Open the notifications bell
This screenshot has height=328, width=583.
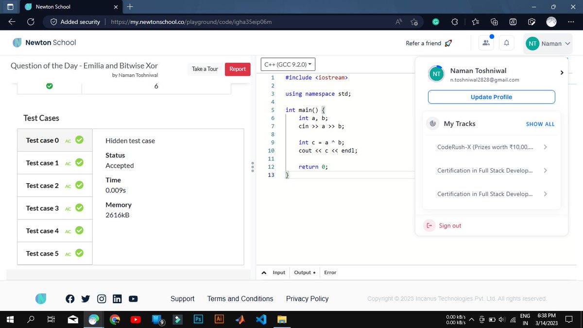506,43
